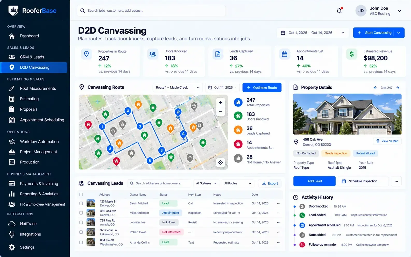Go to previous property arrow
This screenshot has height=257, width=411.
[375, 88]
